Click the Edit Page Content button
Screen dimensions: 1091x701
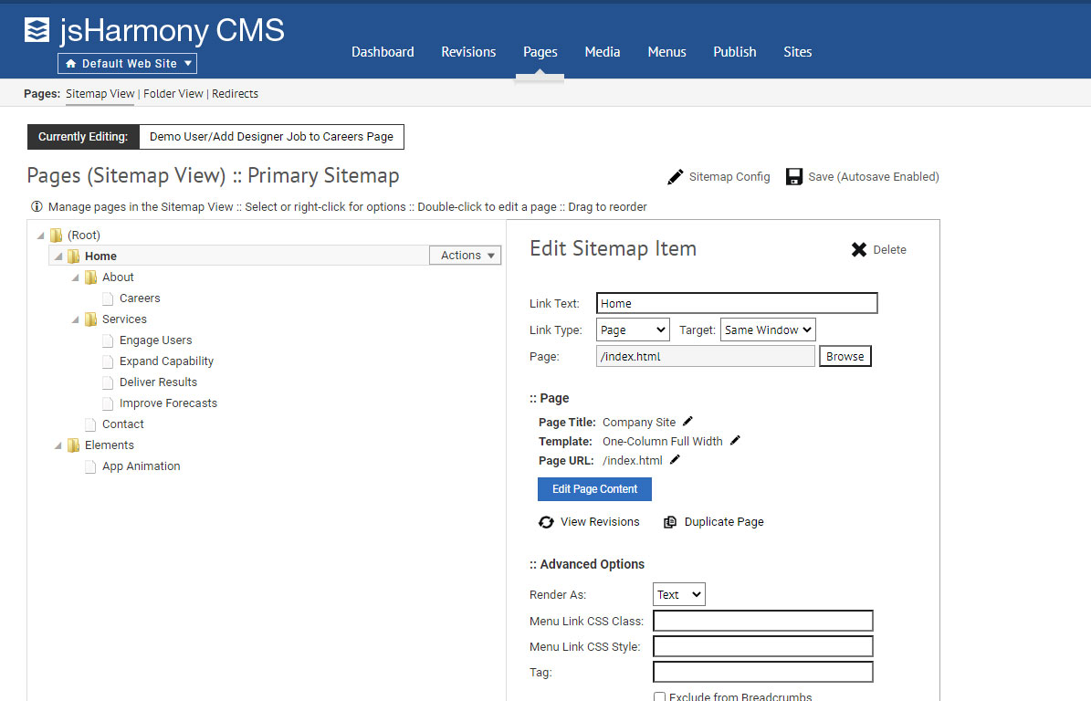(594, 489)
